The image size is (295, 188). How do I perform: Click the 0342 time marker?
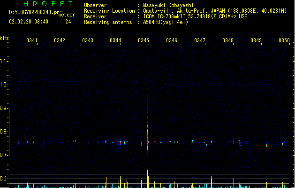60,40
